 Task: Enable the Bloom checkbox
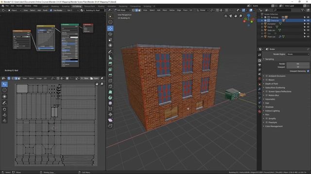267,80
